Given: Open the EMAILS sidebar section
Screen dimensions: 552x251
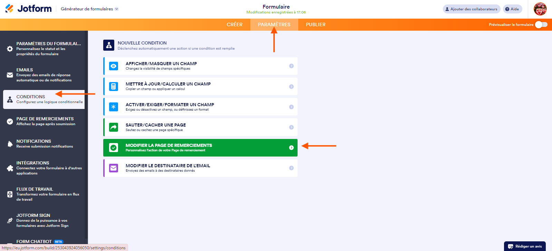Looking at the screenshot, I should pos(44,75).
